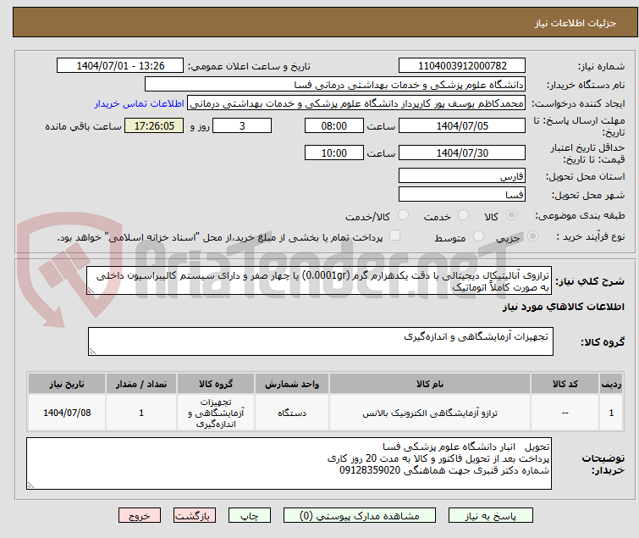
Task: Open 'اطلاعات تماس خریدار' contact link
Action: [x=140, y=103]
